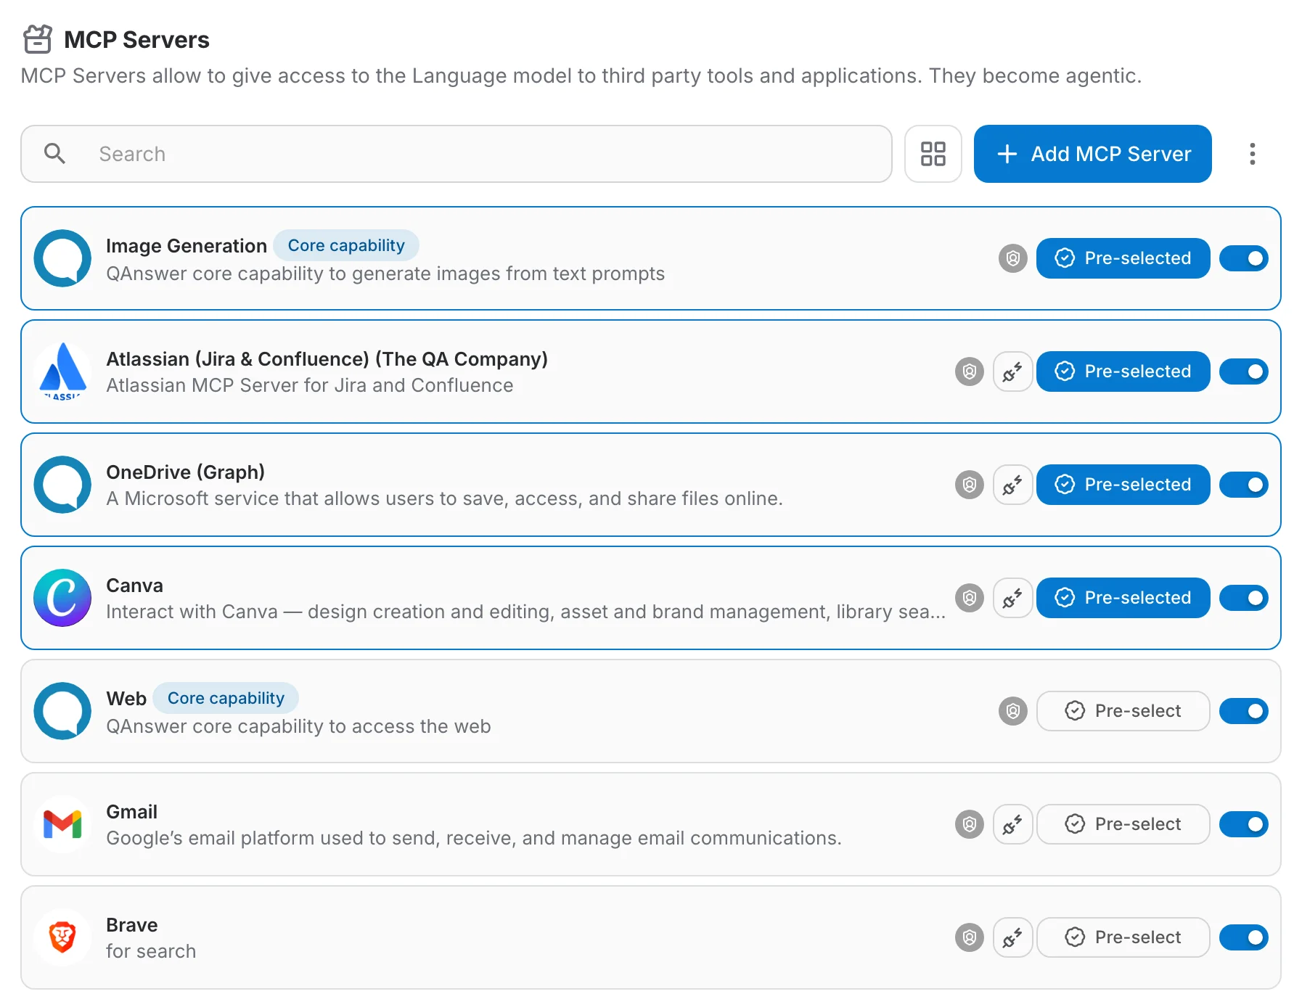Turn off the Canva toggle
Image resolution: width=1302 pixels, height=994 pixels.
pyautogui.click(x=1243, y=598)
